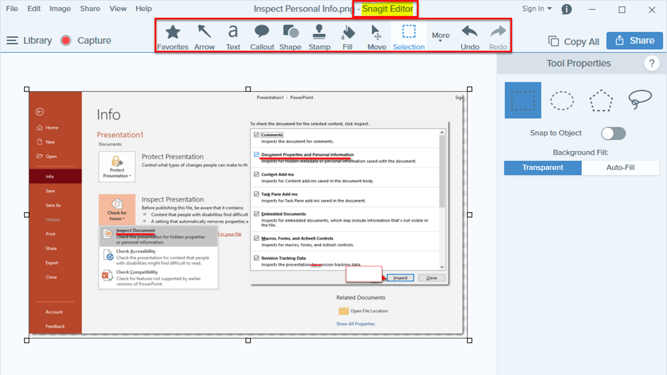Select Inspect Document menu entry
This screenshot has width=667, height=375.
point(159,236)
